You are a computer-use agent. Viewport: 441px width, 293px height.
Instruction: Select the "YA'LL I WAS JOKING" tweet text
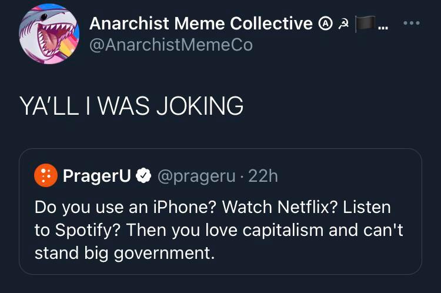coord(131,106)
